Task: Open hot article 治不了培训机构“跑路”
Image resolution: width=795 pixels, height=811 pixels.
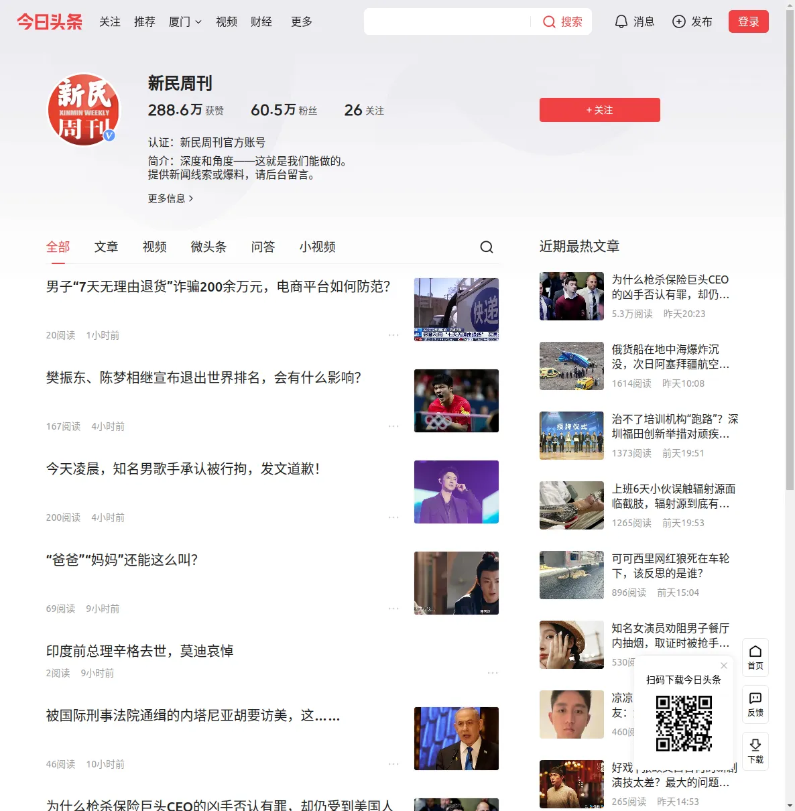Action: [x=675, y=426]
